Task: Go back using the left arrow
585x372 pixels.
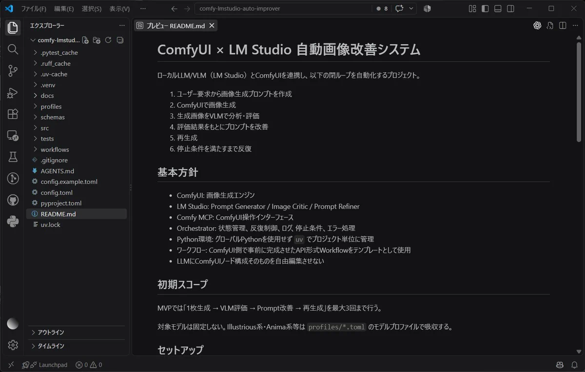Action: (175, 8)
